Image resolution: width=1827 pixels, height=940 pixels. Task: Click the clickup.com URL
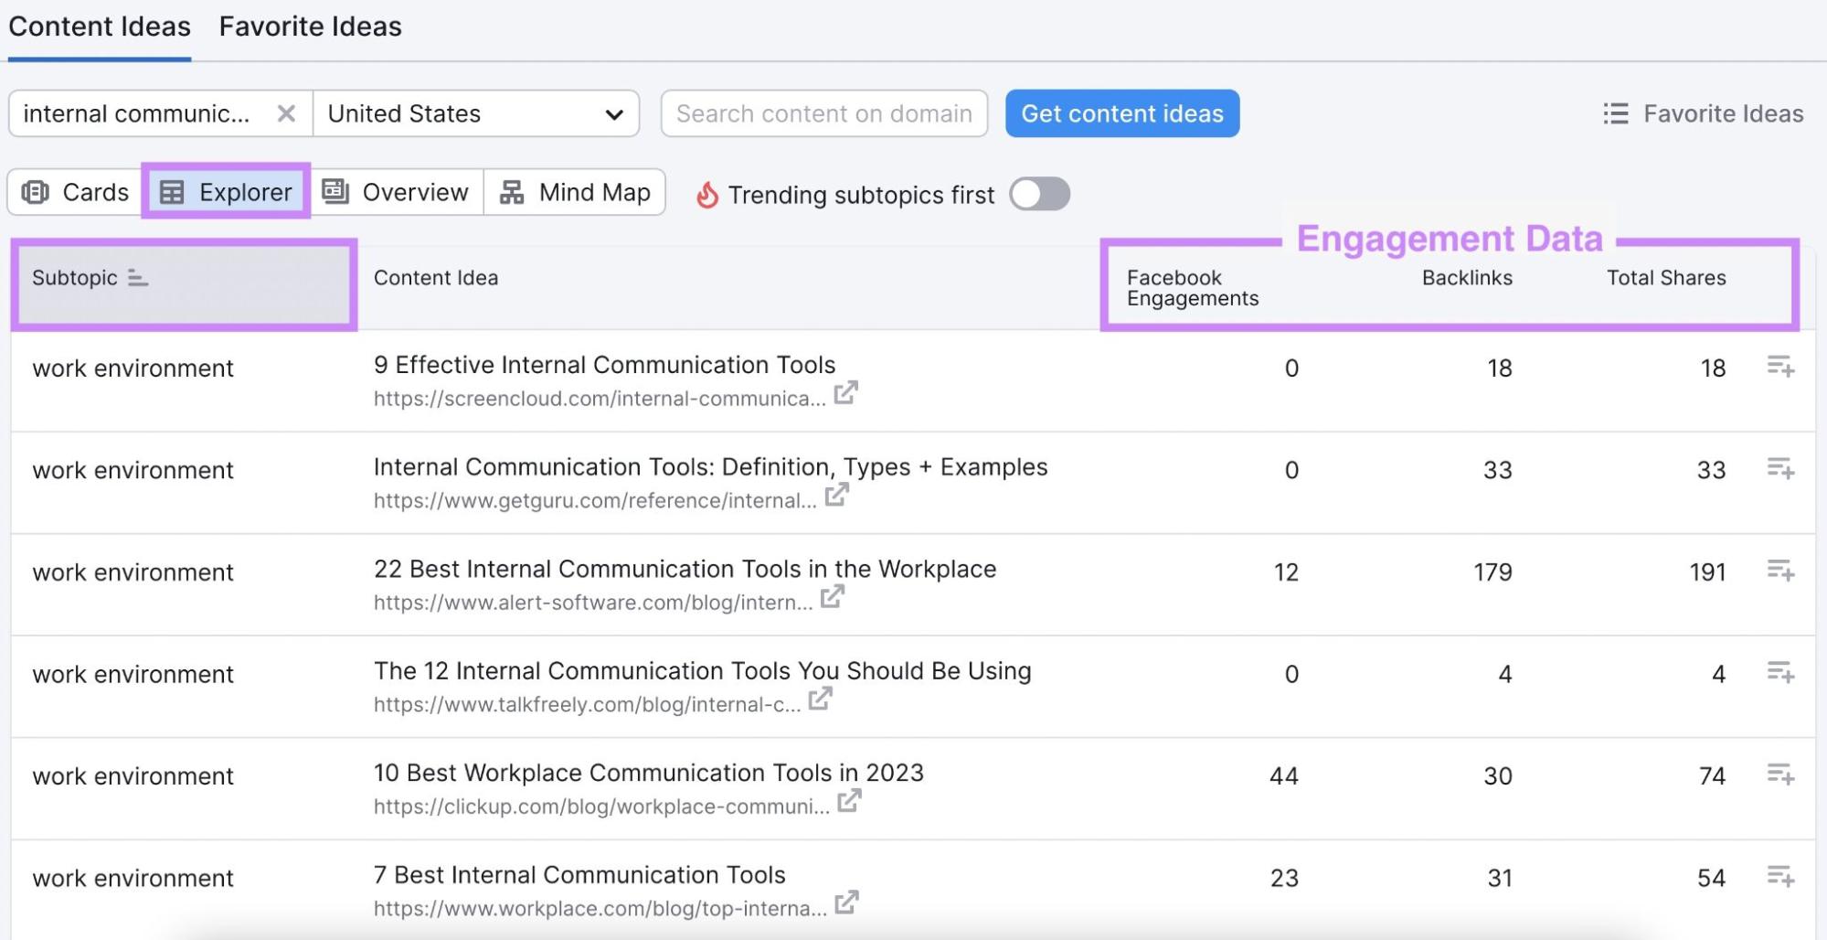point(601,806)
